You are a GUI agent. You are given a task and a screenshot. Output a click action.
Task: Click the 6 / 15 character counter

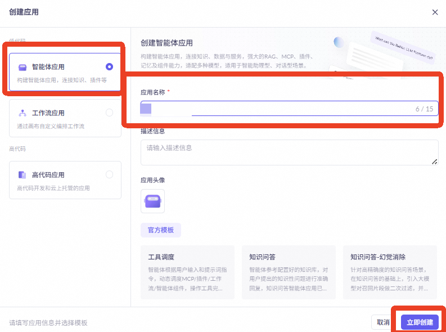click(424, 109)
